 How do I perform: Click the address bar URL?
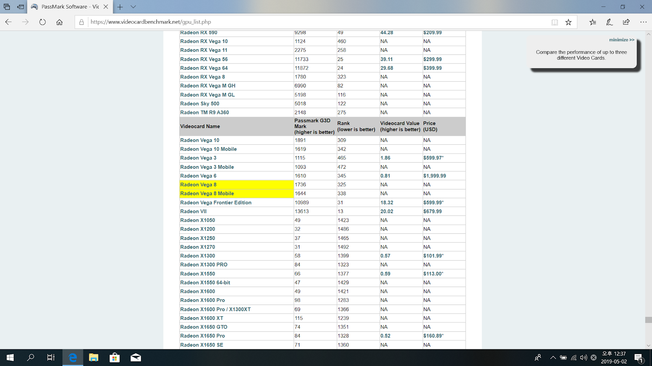click(x=151, y=22)
